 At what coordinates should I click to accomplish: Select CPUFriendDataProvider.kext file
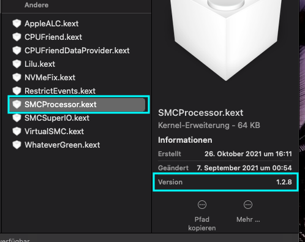click(77, 50)
